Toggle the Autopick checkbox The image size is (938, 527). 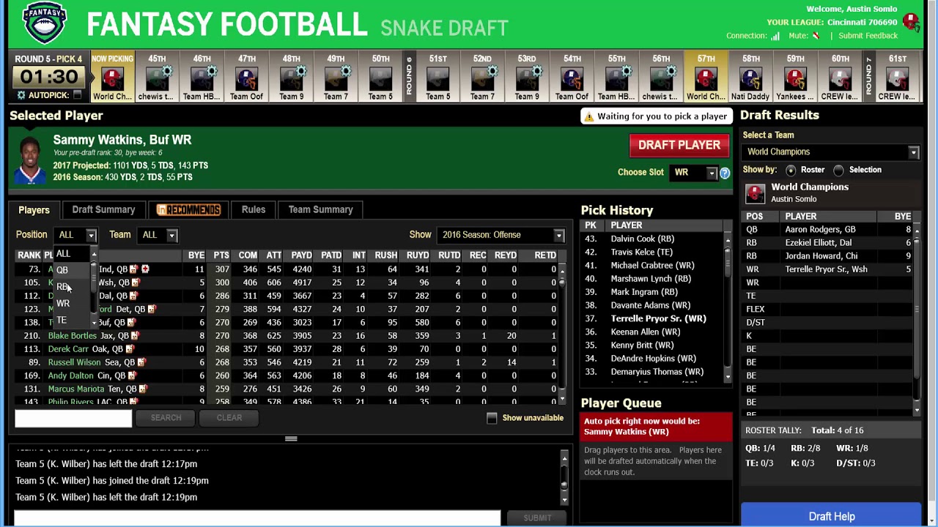point(77,95)
